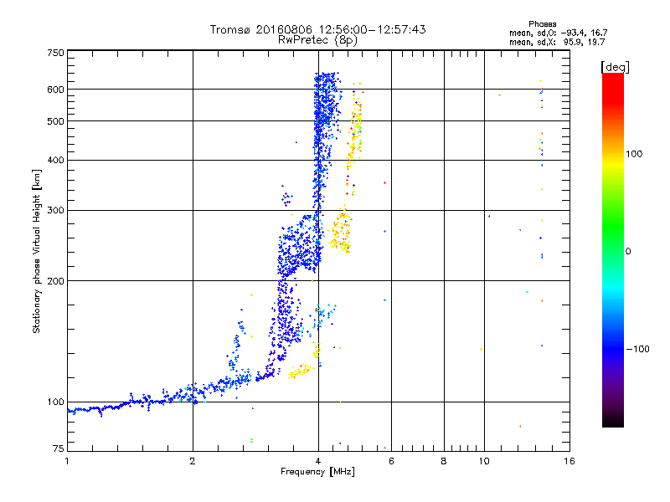The width and height of the screenshot is (670, 502).
Task: Click the colorbar label '100'
Action: click(634, 154)
